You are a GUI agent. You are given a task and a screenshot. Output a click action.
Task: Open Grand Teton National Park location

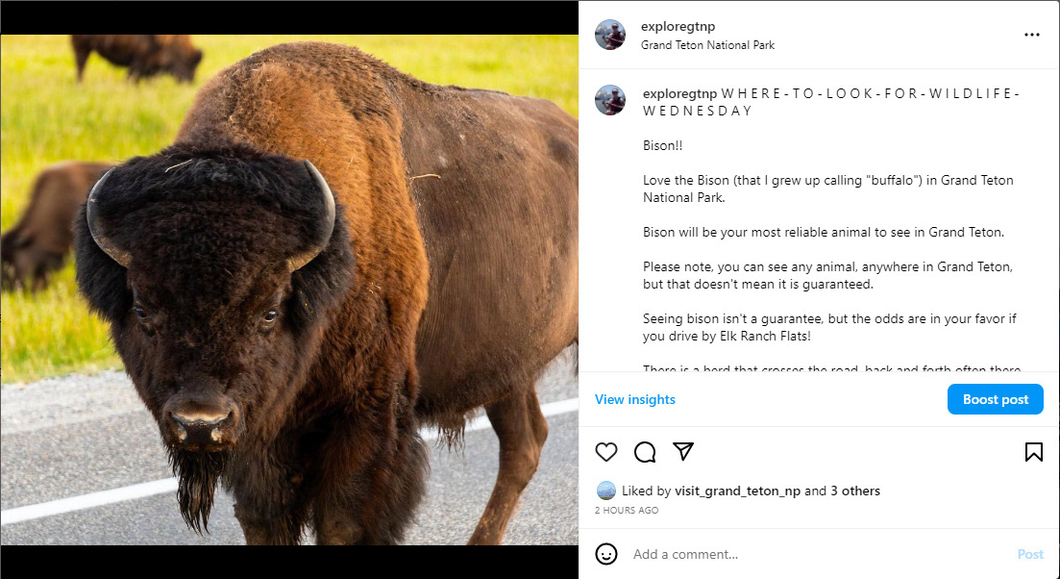point(707,45)
